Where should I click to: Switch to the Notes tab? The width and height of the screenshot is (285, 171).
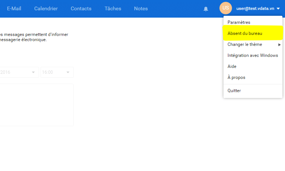click(x=141, y=8)
